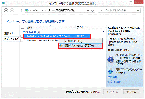The width and height of the screenshot is (145, 99).
Task: Click the インストールする更新プログラム breadcrumb
Action: [61, 10]
